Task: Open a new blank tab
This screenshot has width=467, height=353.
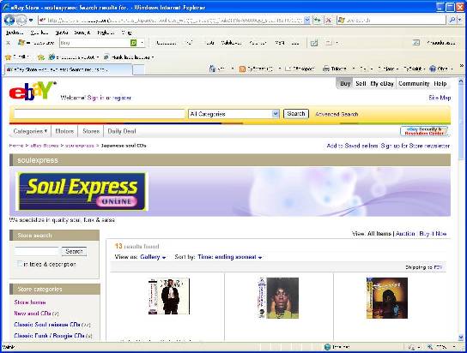Action: [138, 69]
